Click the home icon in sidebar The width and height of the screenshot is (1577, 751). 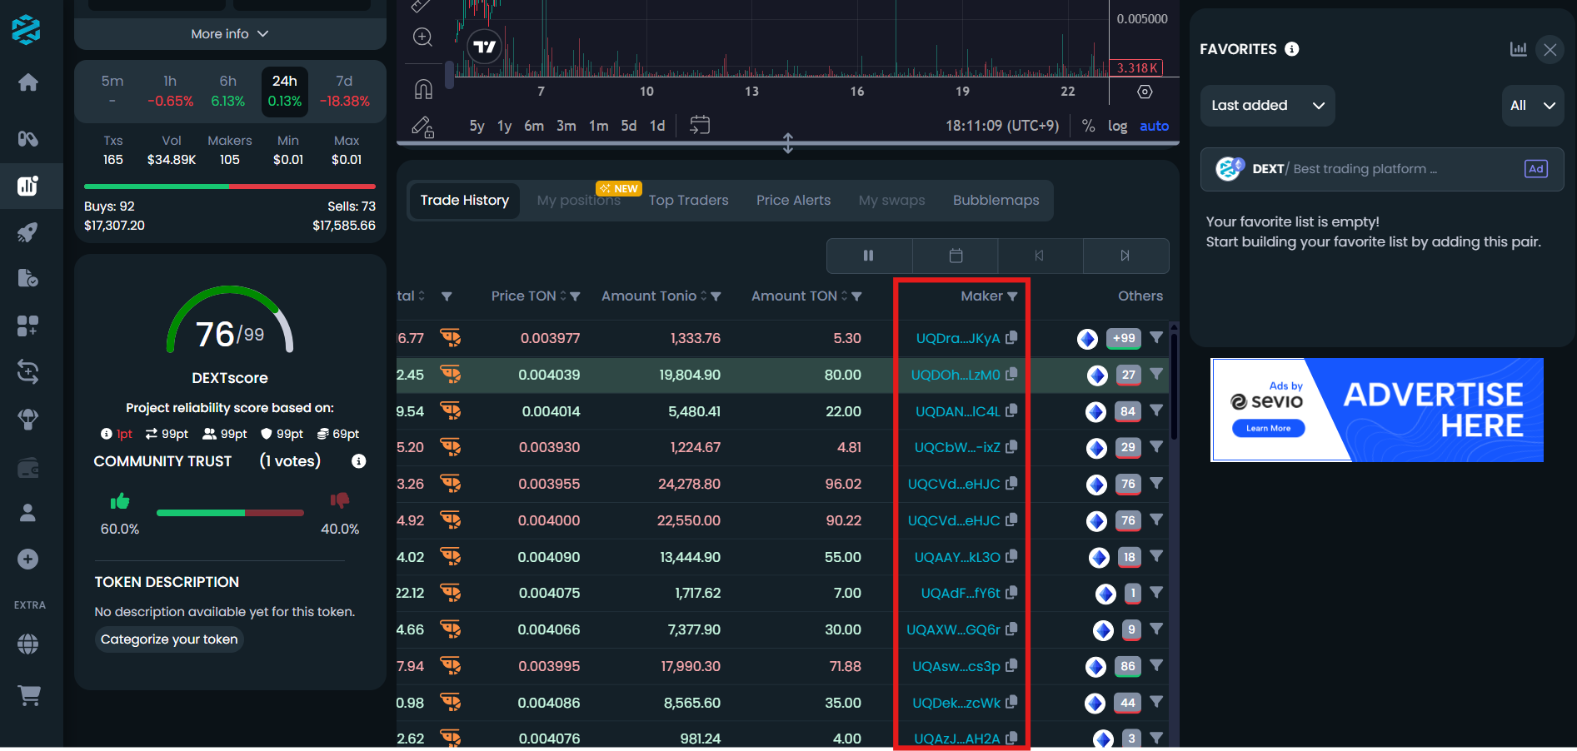click(x=28, y=82)
